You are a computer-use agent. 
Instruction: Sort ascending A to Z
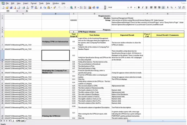[x=81, y=7]
